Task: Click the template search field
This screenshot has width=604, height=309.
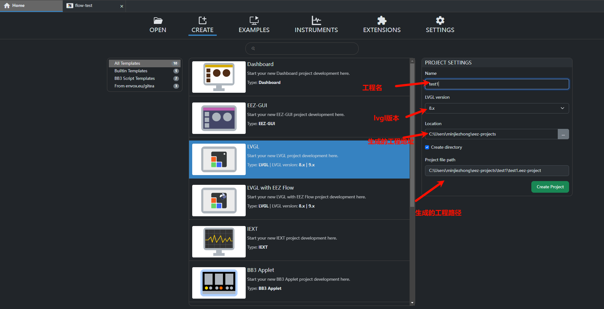Action: [302, 49]
